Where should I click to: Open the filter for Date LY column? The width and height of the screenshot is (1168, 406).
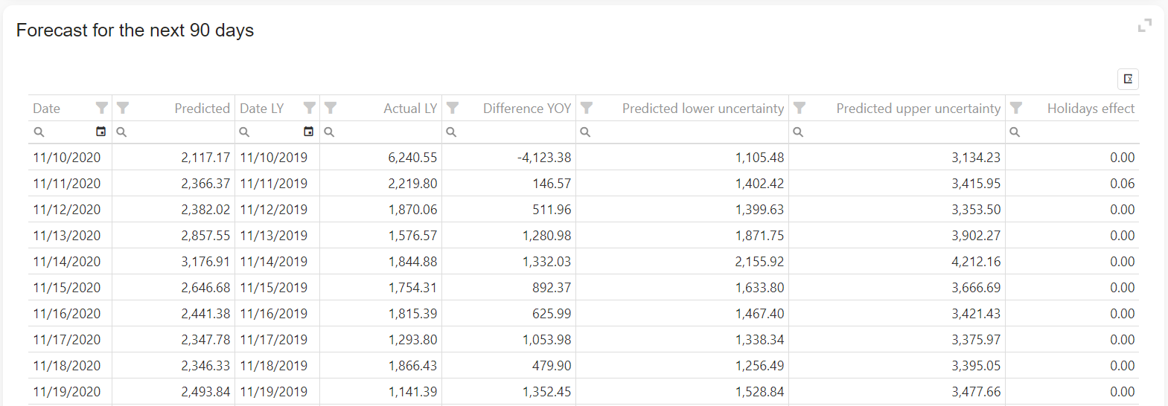tap(309, 109)
